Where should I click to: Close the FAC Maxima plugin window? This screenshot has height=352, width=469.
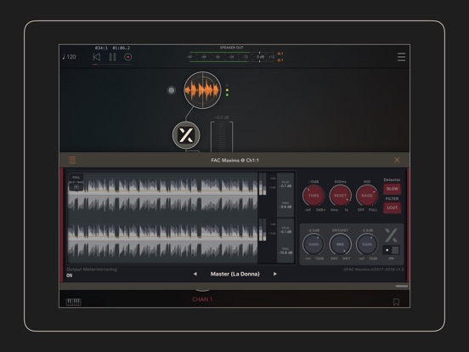[397, 160]
